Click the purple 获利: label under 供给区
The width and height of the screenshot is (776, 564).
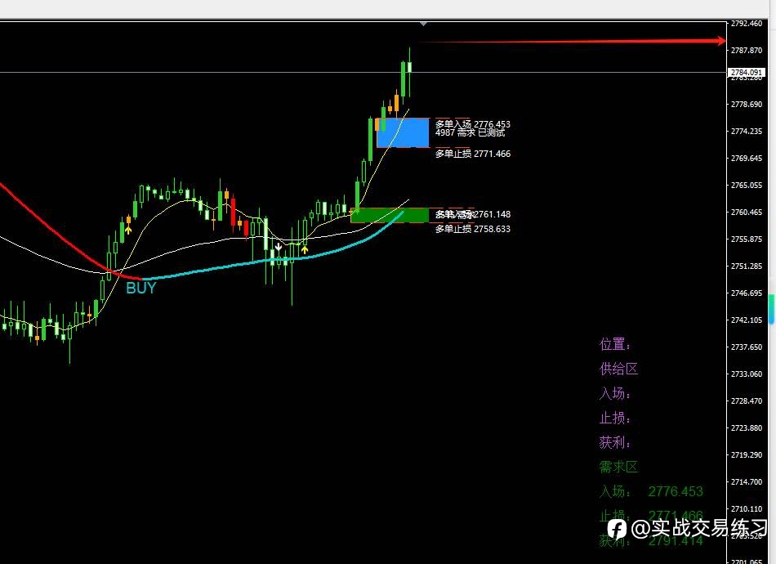(615, 442)
